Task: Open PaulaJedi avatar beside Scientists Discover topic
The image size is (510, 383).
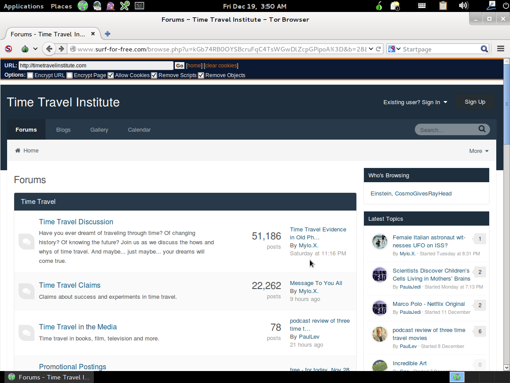Action: (x=379, y=274)
